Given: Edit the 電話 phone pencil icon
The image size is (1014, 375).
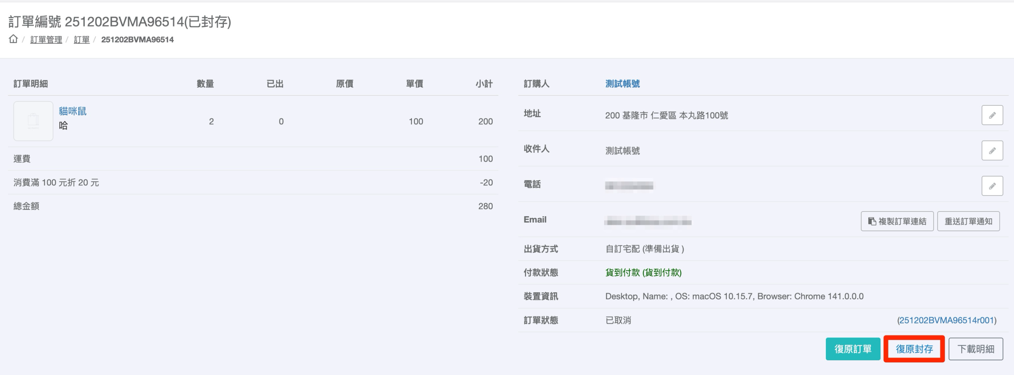Looking at the screenshot, I should [992, 186].
